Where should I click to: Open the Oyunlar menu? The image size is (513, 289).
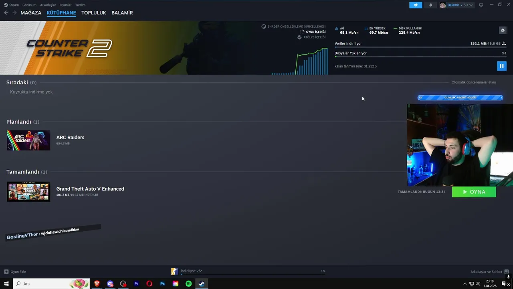[x=65, y=5]
